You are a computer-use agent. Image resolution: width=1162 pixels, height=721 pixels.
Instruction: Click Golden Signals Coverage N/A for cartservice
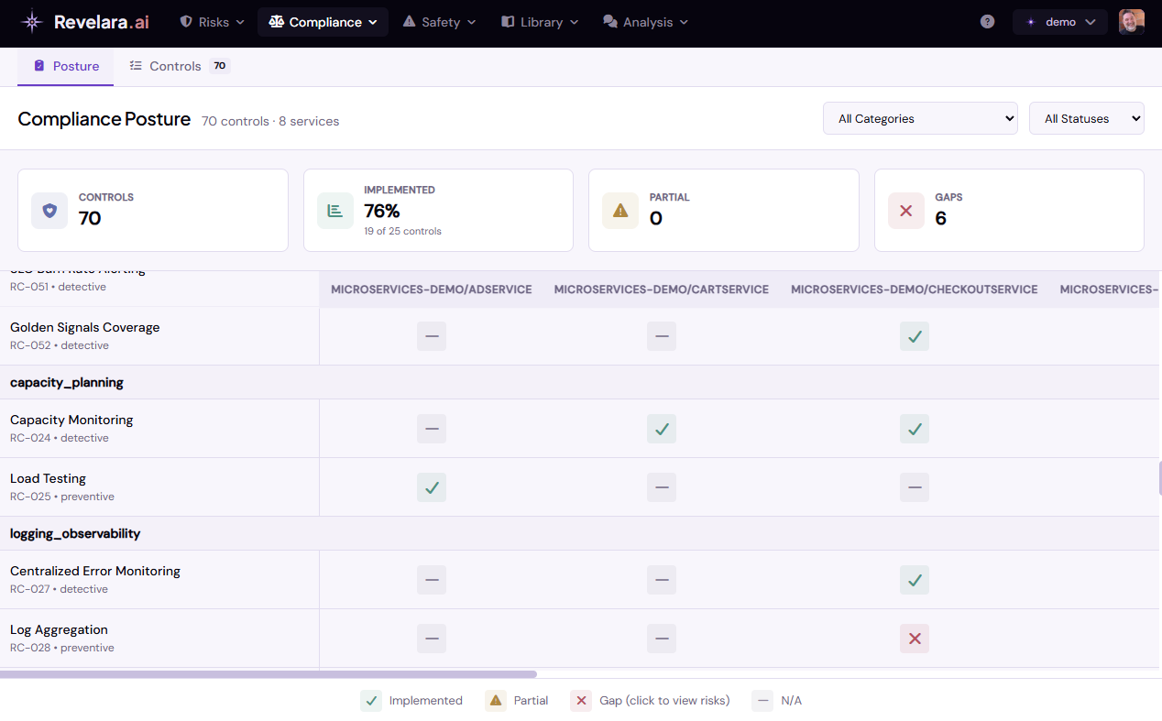pos(662,336)
